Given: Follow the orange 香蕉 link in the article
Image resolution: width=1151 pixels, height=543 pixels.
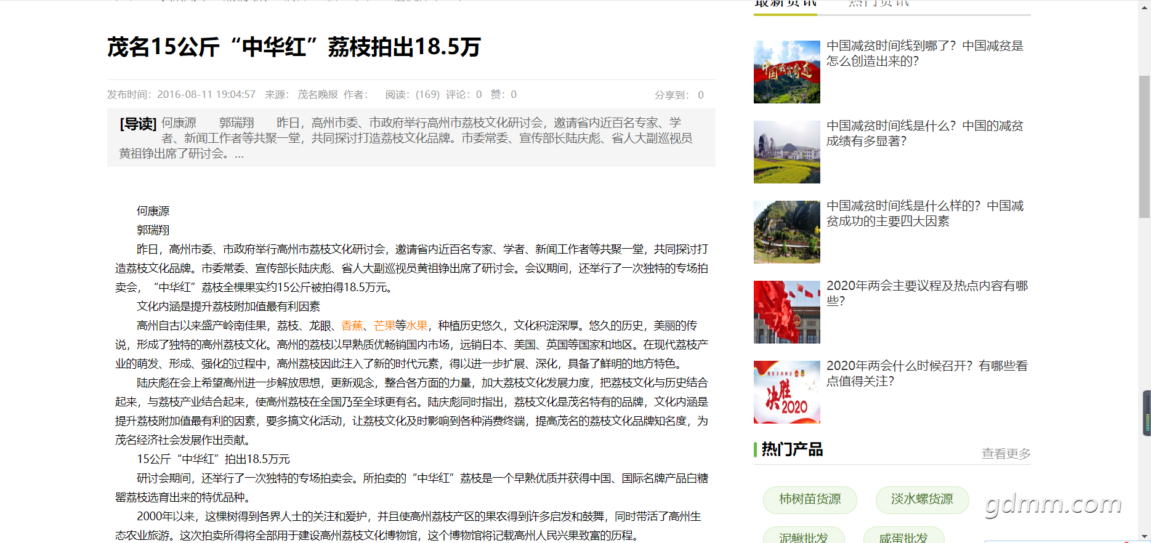Looking at the screenshot, I should point(352,326).
